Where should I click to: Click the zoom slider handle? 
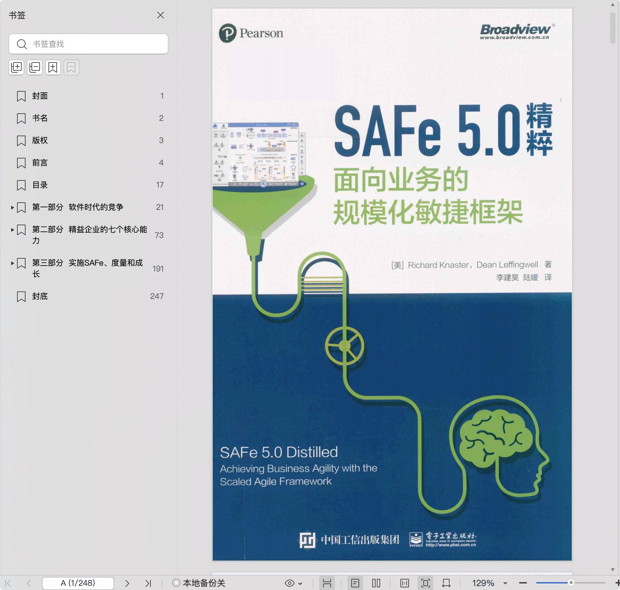(x=571, y=583)
